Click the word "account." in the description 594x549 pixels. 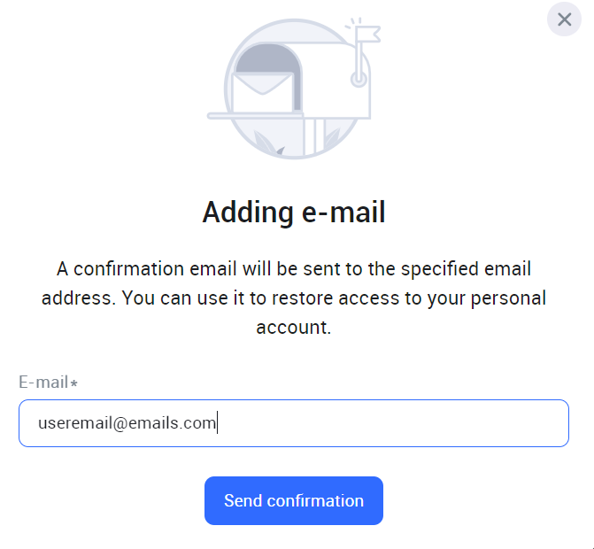point(294,327)
